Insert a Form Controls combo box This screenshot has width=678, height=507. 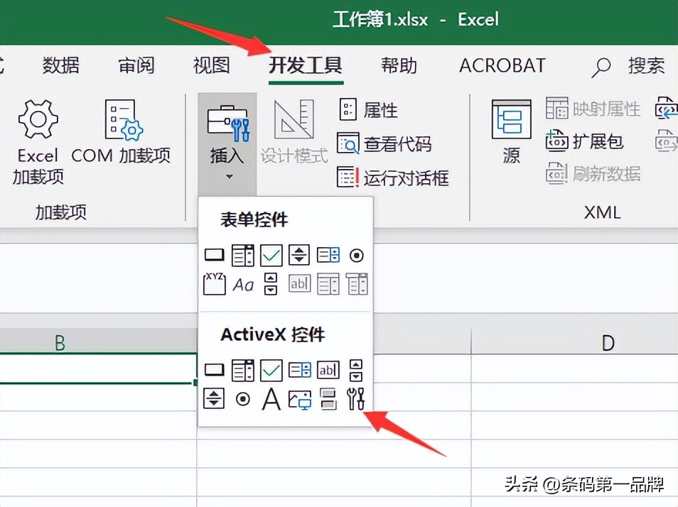pos(242,254)
